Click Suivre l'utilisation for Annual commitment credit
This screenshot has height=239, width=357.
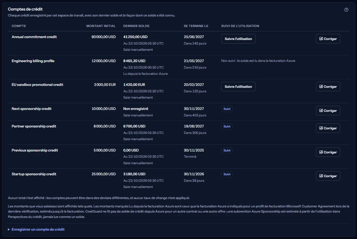coord(238,39)
